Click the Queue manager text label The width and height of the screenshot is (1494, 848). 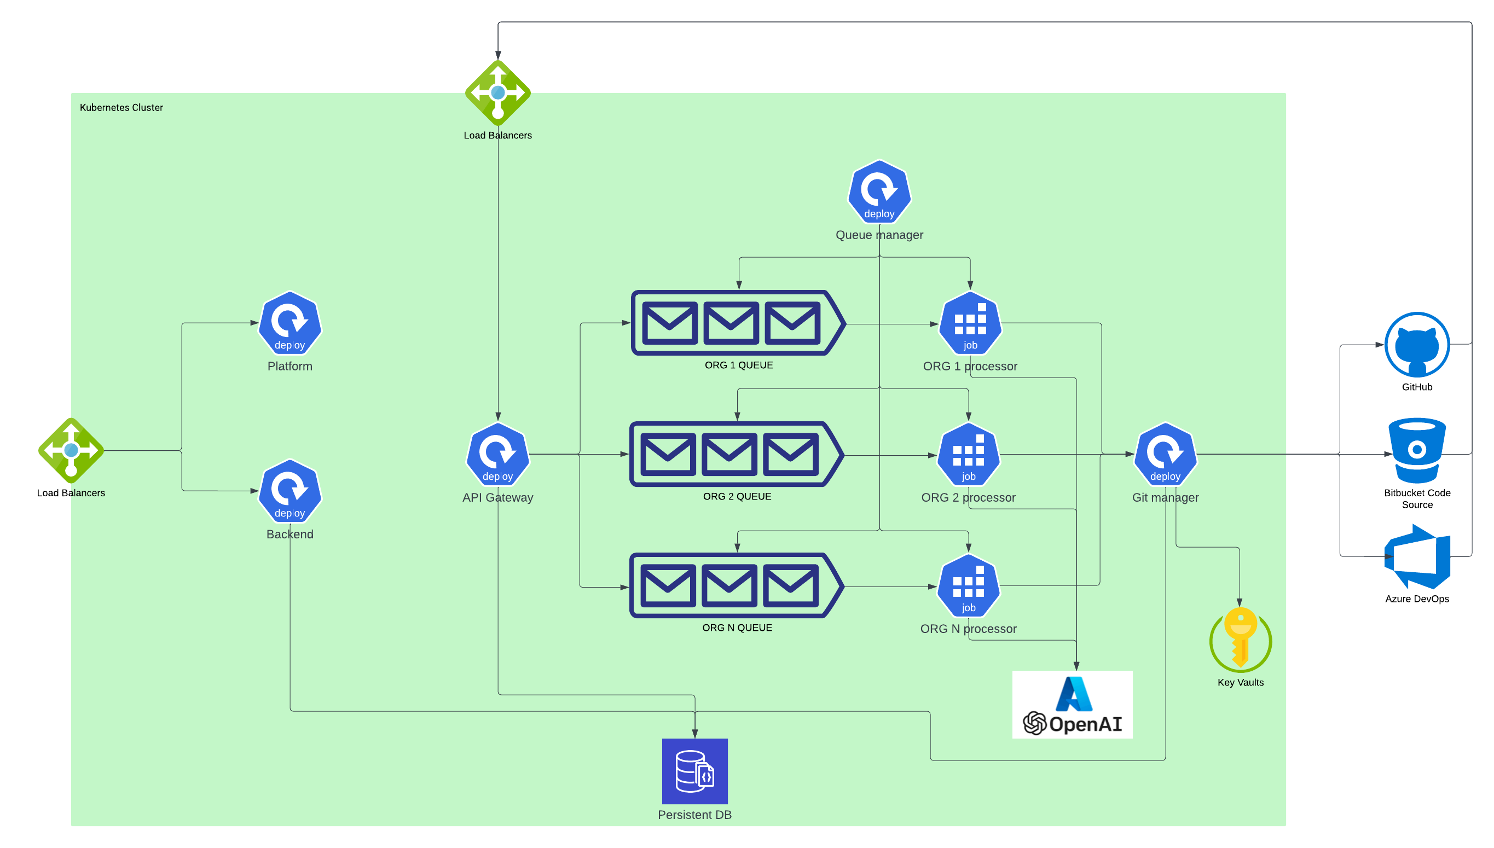[879, 235]
